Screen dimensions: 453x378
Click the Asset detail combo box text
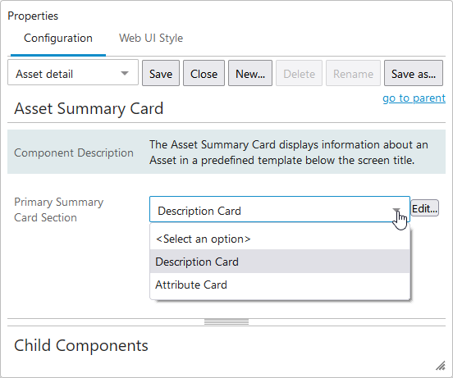[44, 74]
